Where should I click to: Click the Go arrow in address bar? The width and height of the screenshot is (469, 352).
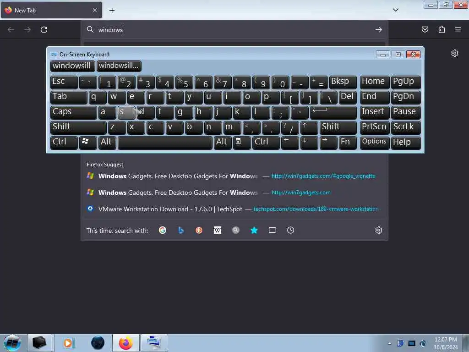coord(379,30)
